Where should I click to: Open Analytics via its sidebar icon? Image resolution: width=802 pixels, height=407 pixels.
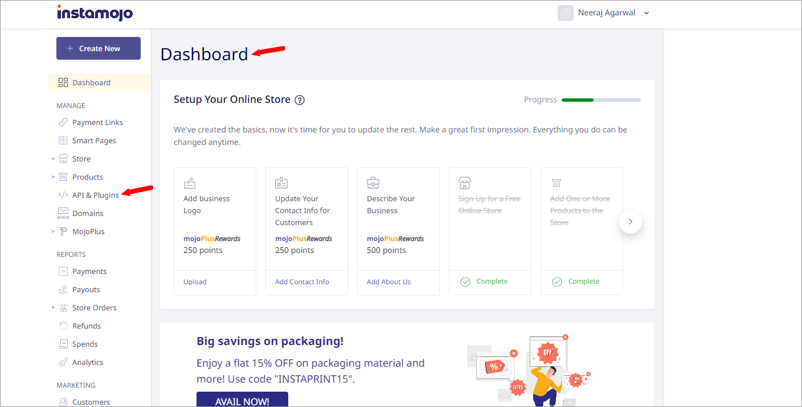(x=63, y=362)
